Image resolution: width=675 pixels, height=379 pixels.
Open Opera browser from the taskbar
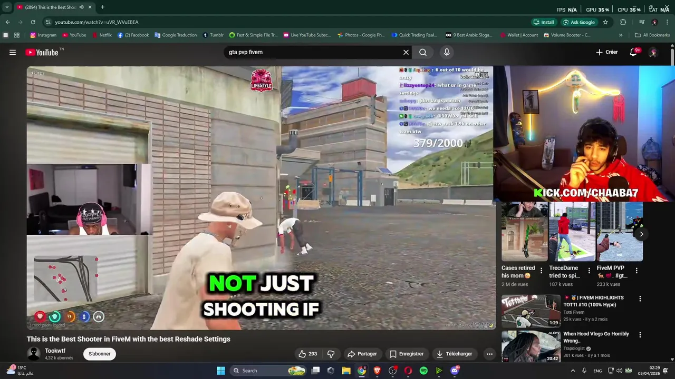pos(408,371)
